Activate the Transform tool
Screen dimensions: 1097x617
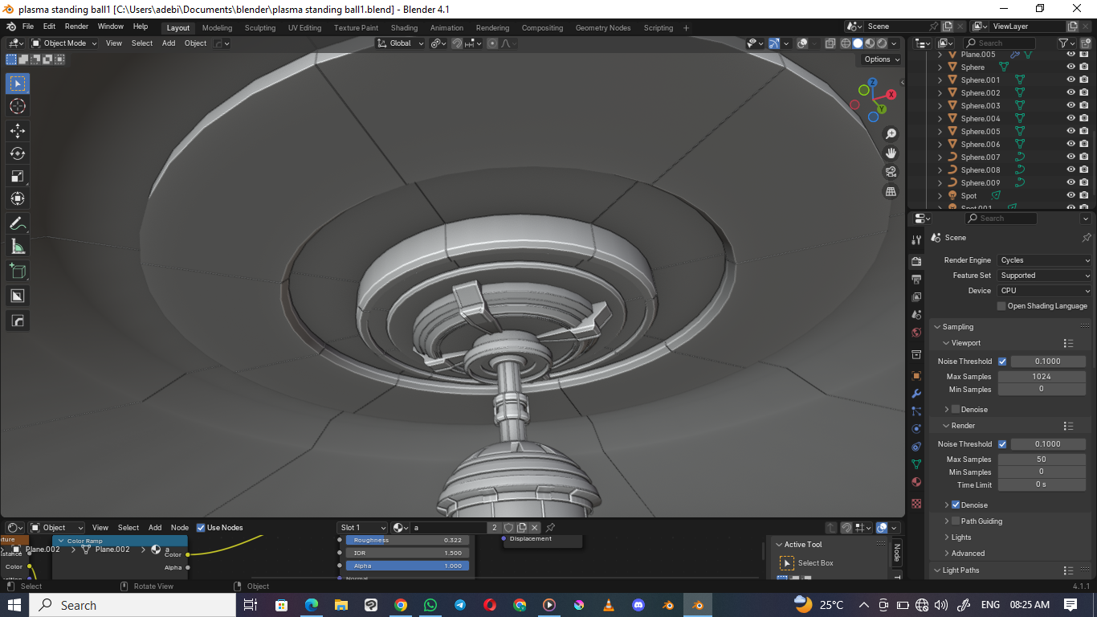coord(18,198)
